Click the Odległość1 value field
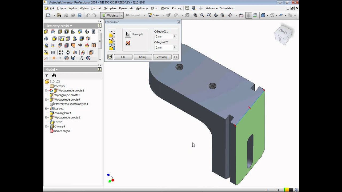 coord(164,37)
